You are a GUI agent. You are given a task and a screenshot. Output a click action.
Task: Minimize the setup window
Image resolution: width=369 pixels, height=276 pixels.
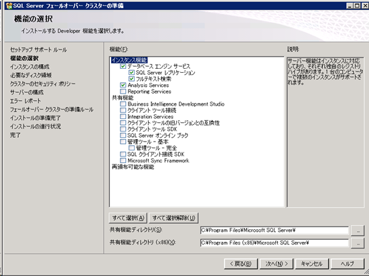click(350, 5)
